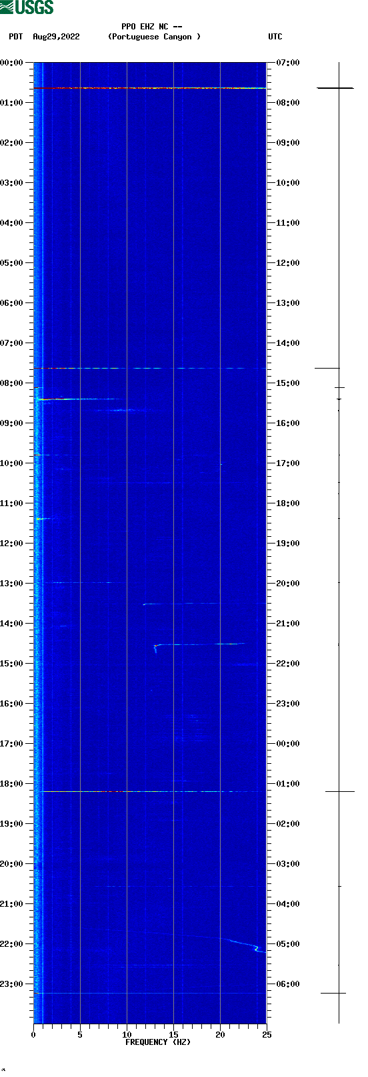Click the UTC time label '15:00'
Screen dimensions: 368x1077
pyautogui.click(x=288, y=383)
